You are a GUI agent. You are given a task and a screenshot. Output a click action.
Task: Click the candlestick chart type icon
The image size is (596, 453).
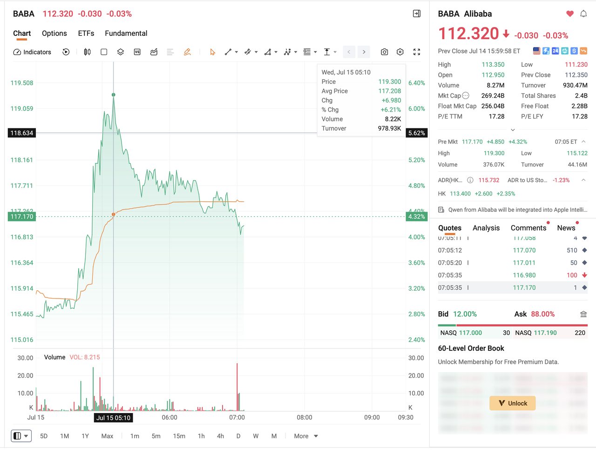pos(87,52)
